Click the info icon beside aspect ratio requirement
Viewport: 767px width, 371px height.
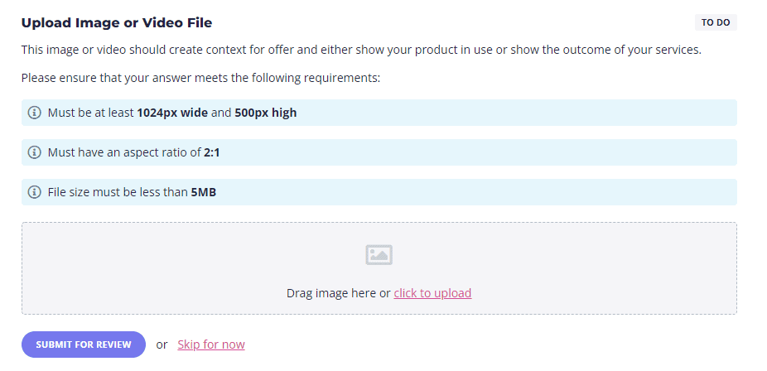pyautogui.click(x=34, y=152)
